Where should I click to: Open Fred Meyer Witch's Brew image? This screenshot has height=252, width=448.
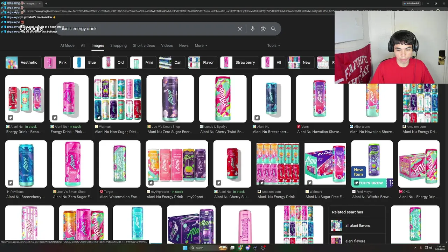click(372, 164)
